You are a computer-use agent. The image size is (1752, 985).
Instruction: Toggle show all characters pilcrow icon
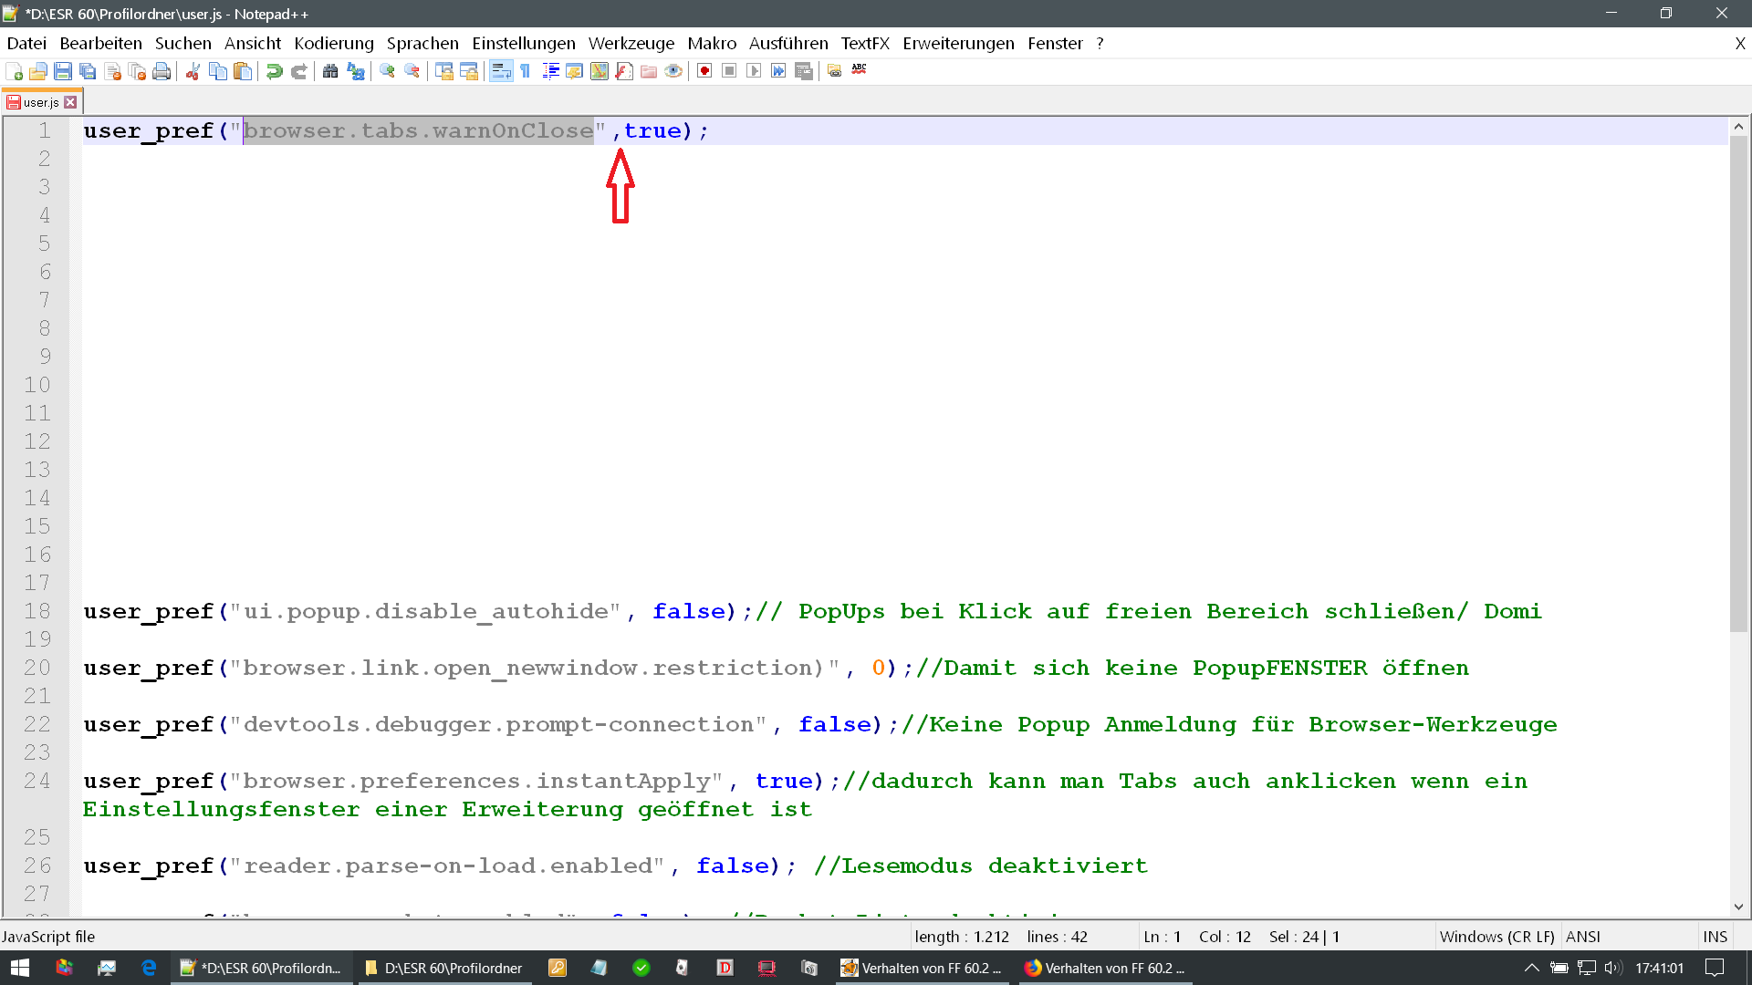coord(526,71)
